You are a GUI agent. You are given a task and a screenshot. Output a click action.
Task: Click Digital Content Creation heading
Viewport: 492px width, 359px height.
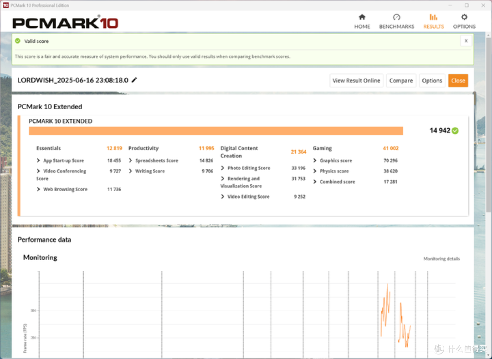coord(239,152)
